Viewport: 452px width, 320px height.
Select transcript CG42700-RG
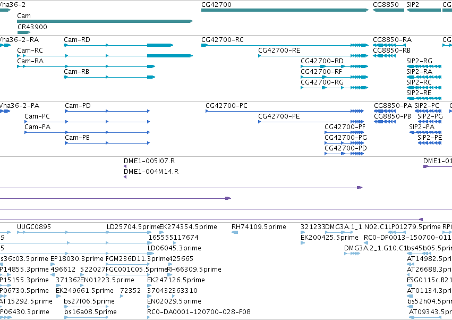[335, 88]
